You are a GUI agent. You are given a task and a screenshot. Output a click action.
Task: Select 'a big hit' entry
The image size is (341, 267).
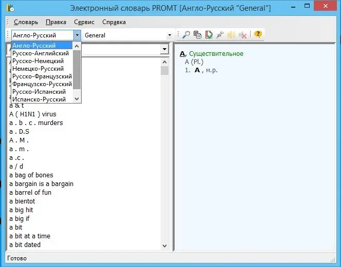(22, 210)
